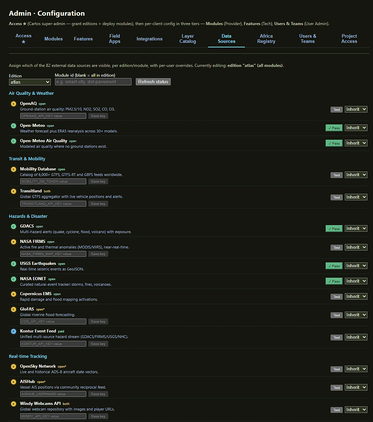This screenshot has height=422, width=373.
Task: Focus the AISHUB_USERNAME value field
Action: [53, 394]
